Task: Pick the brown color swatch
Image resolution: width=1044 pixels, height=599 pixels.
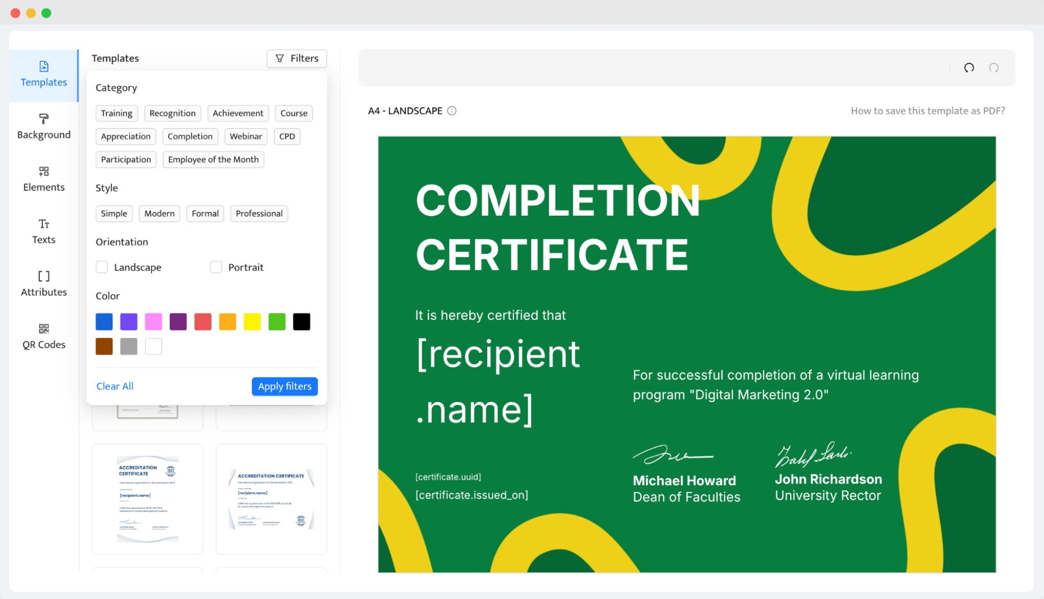Action: pos(104,346)
